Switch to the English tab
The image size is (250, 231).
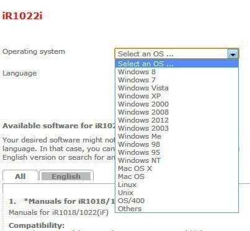pyautogui.click(x=66, y=177)
